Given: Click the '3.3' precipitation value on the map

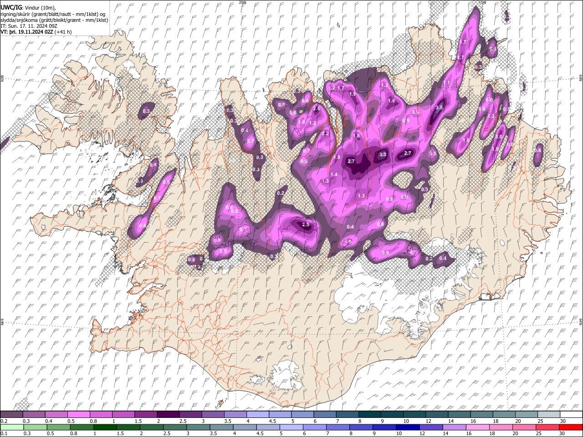Looking at the screenshot, I should click(x=383, y=155).
